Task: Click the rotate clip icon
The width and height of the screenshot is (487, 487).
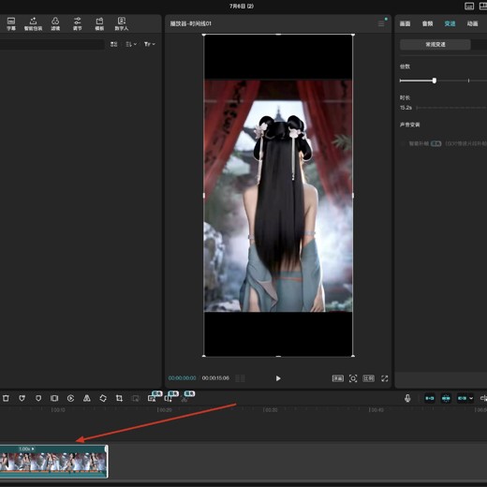Action: pyautogui.click(x=103, y=398)
